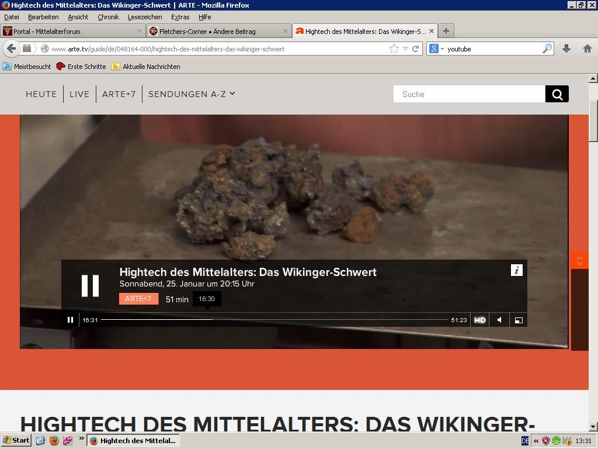This screenshot has height=449, width=598.
Task: Open a new tab with the plus button
Action: 446,31
